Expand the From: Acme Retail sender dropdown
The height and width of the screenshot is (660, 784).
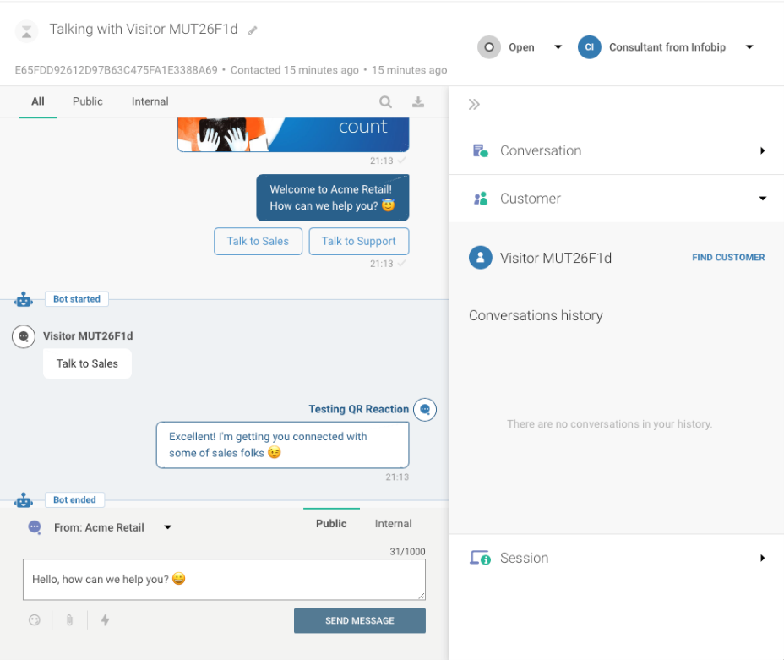point(167,527)
